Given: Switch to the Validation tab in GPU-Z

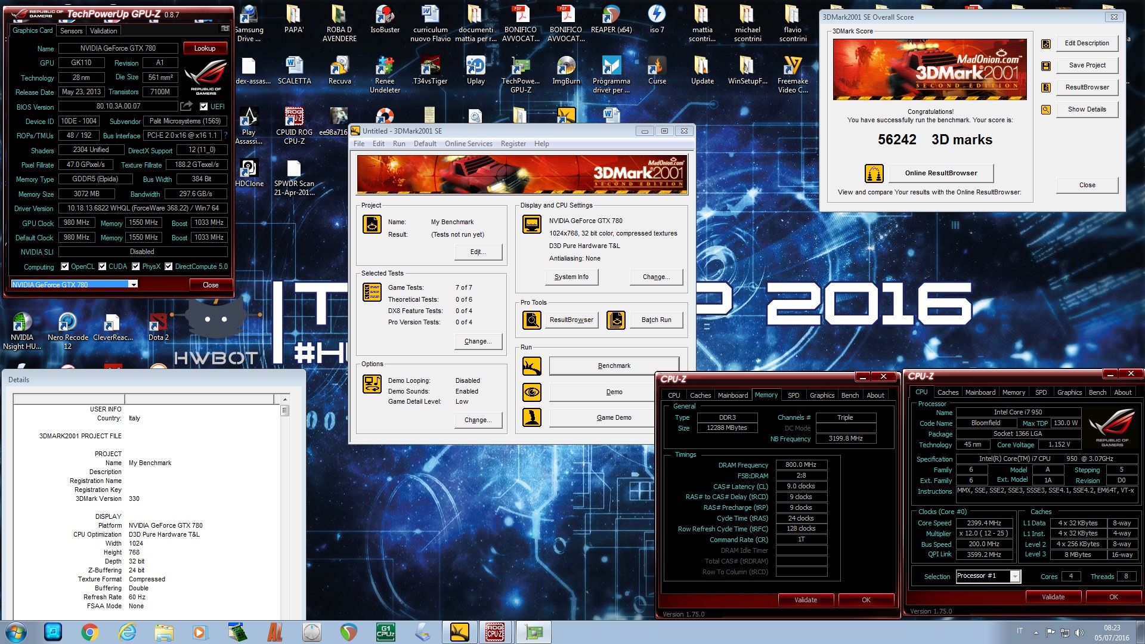Looking at the screenshot, I should click(103, 31).
